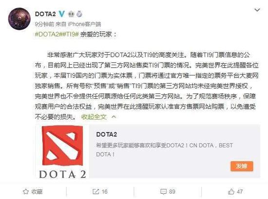Click the orange 发博 button
This screenshot has height=199, width=268.
tap(242, 166)
